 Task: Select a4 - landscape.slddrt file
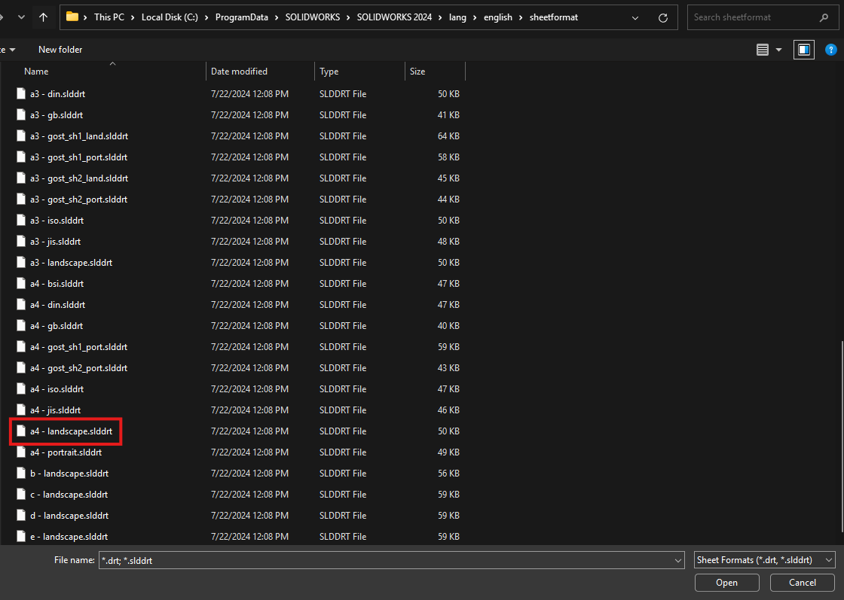pyautogui.click(x=71, y=431)
